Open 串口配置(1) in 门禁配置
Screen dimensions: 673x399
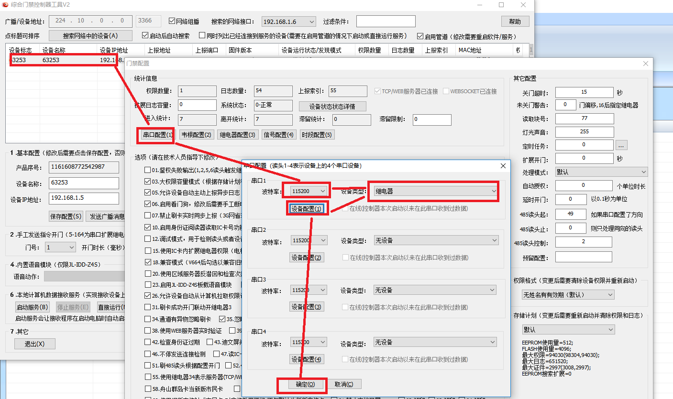coord(157,135)
